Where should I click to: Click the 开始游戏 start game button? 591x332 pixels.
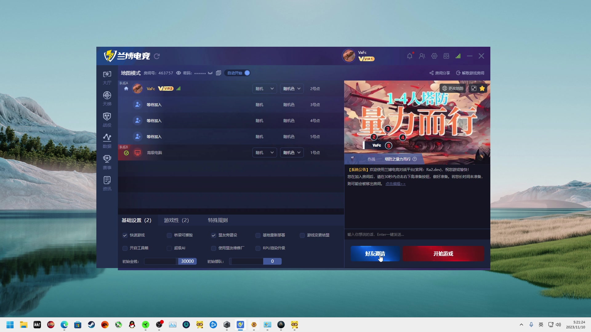pos(443,254)
